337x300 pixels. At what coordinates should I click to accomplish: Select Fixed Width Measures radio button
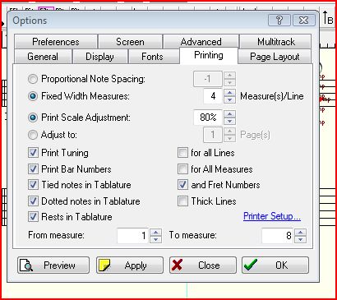[x=33, y=96]
